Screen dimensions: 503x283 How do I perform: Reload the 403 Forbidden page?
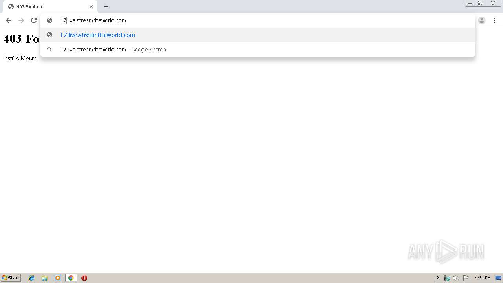click(34, 20)
